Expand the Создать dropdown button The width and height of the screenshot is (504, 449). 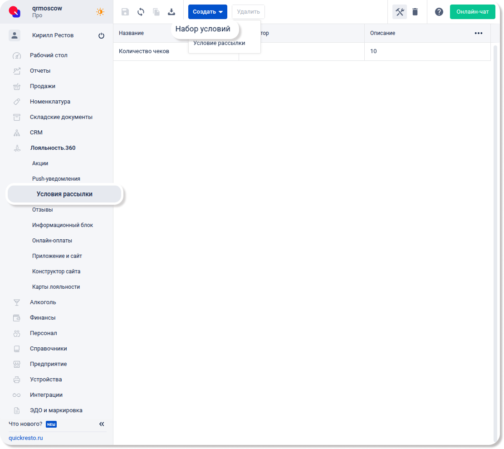point(207,12)
